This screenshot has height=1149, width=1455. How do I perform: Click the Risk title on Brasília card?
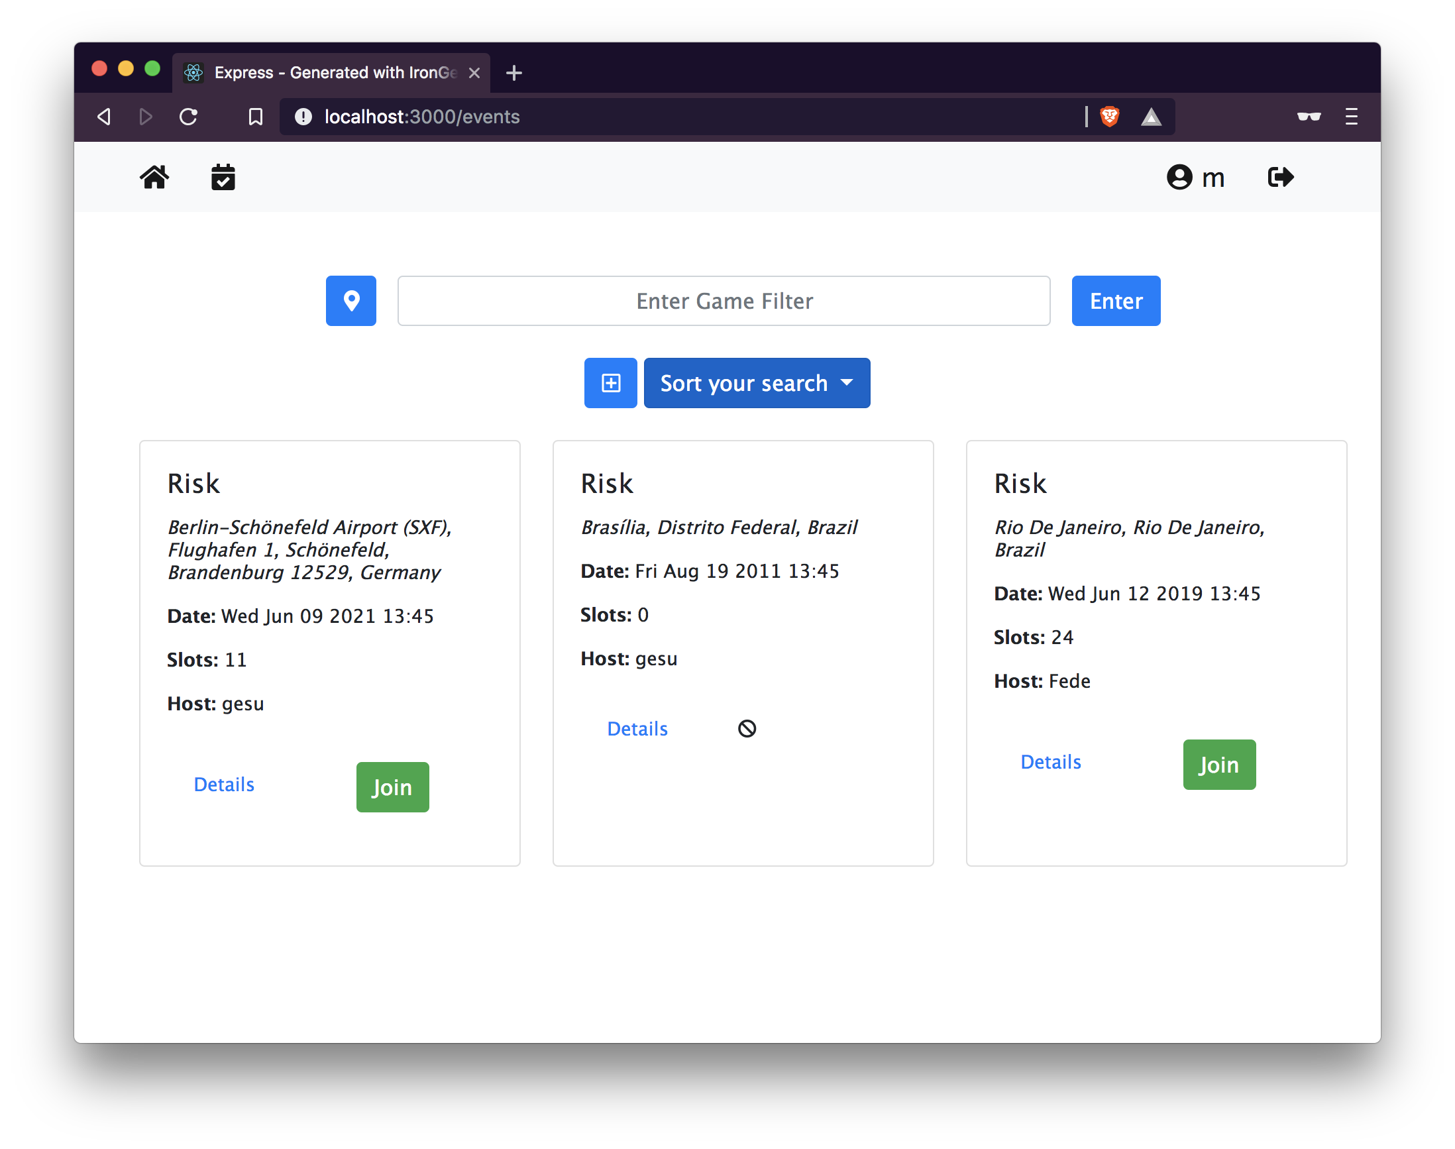coord(608,484)
